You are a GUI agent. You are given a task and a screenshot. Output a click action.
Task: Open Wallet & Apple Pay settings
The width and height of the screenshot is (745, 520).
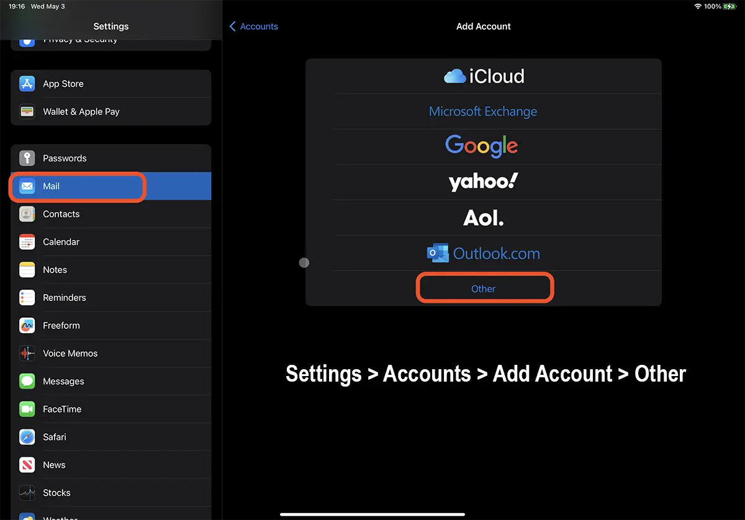pos(111,112)
